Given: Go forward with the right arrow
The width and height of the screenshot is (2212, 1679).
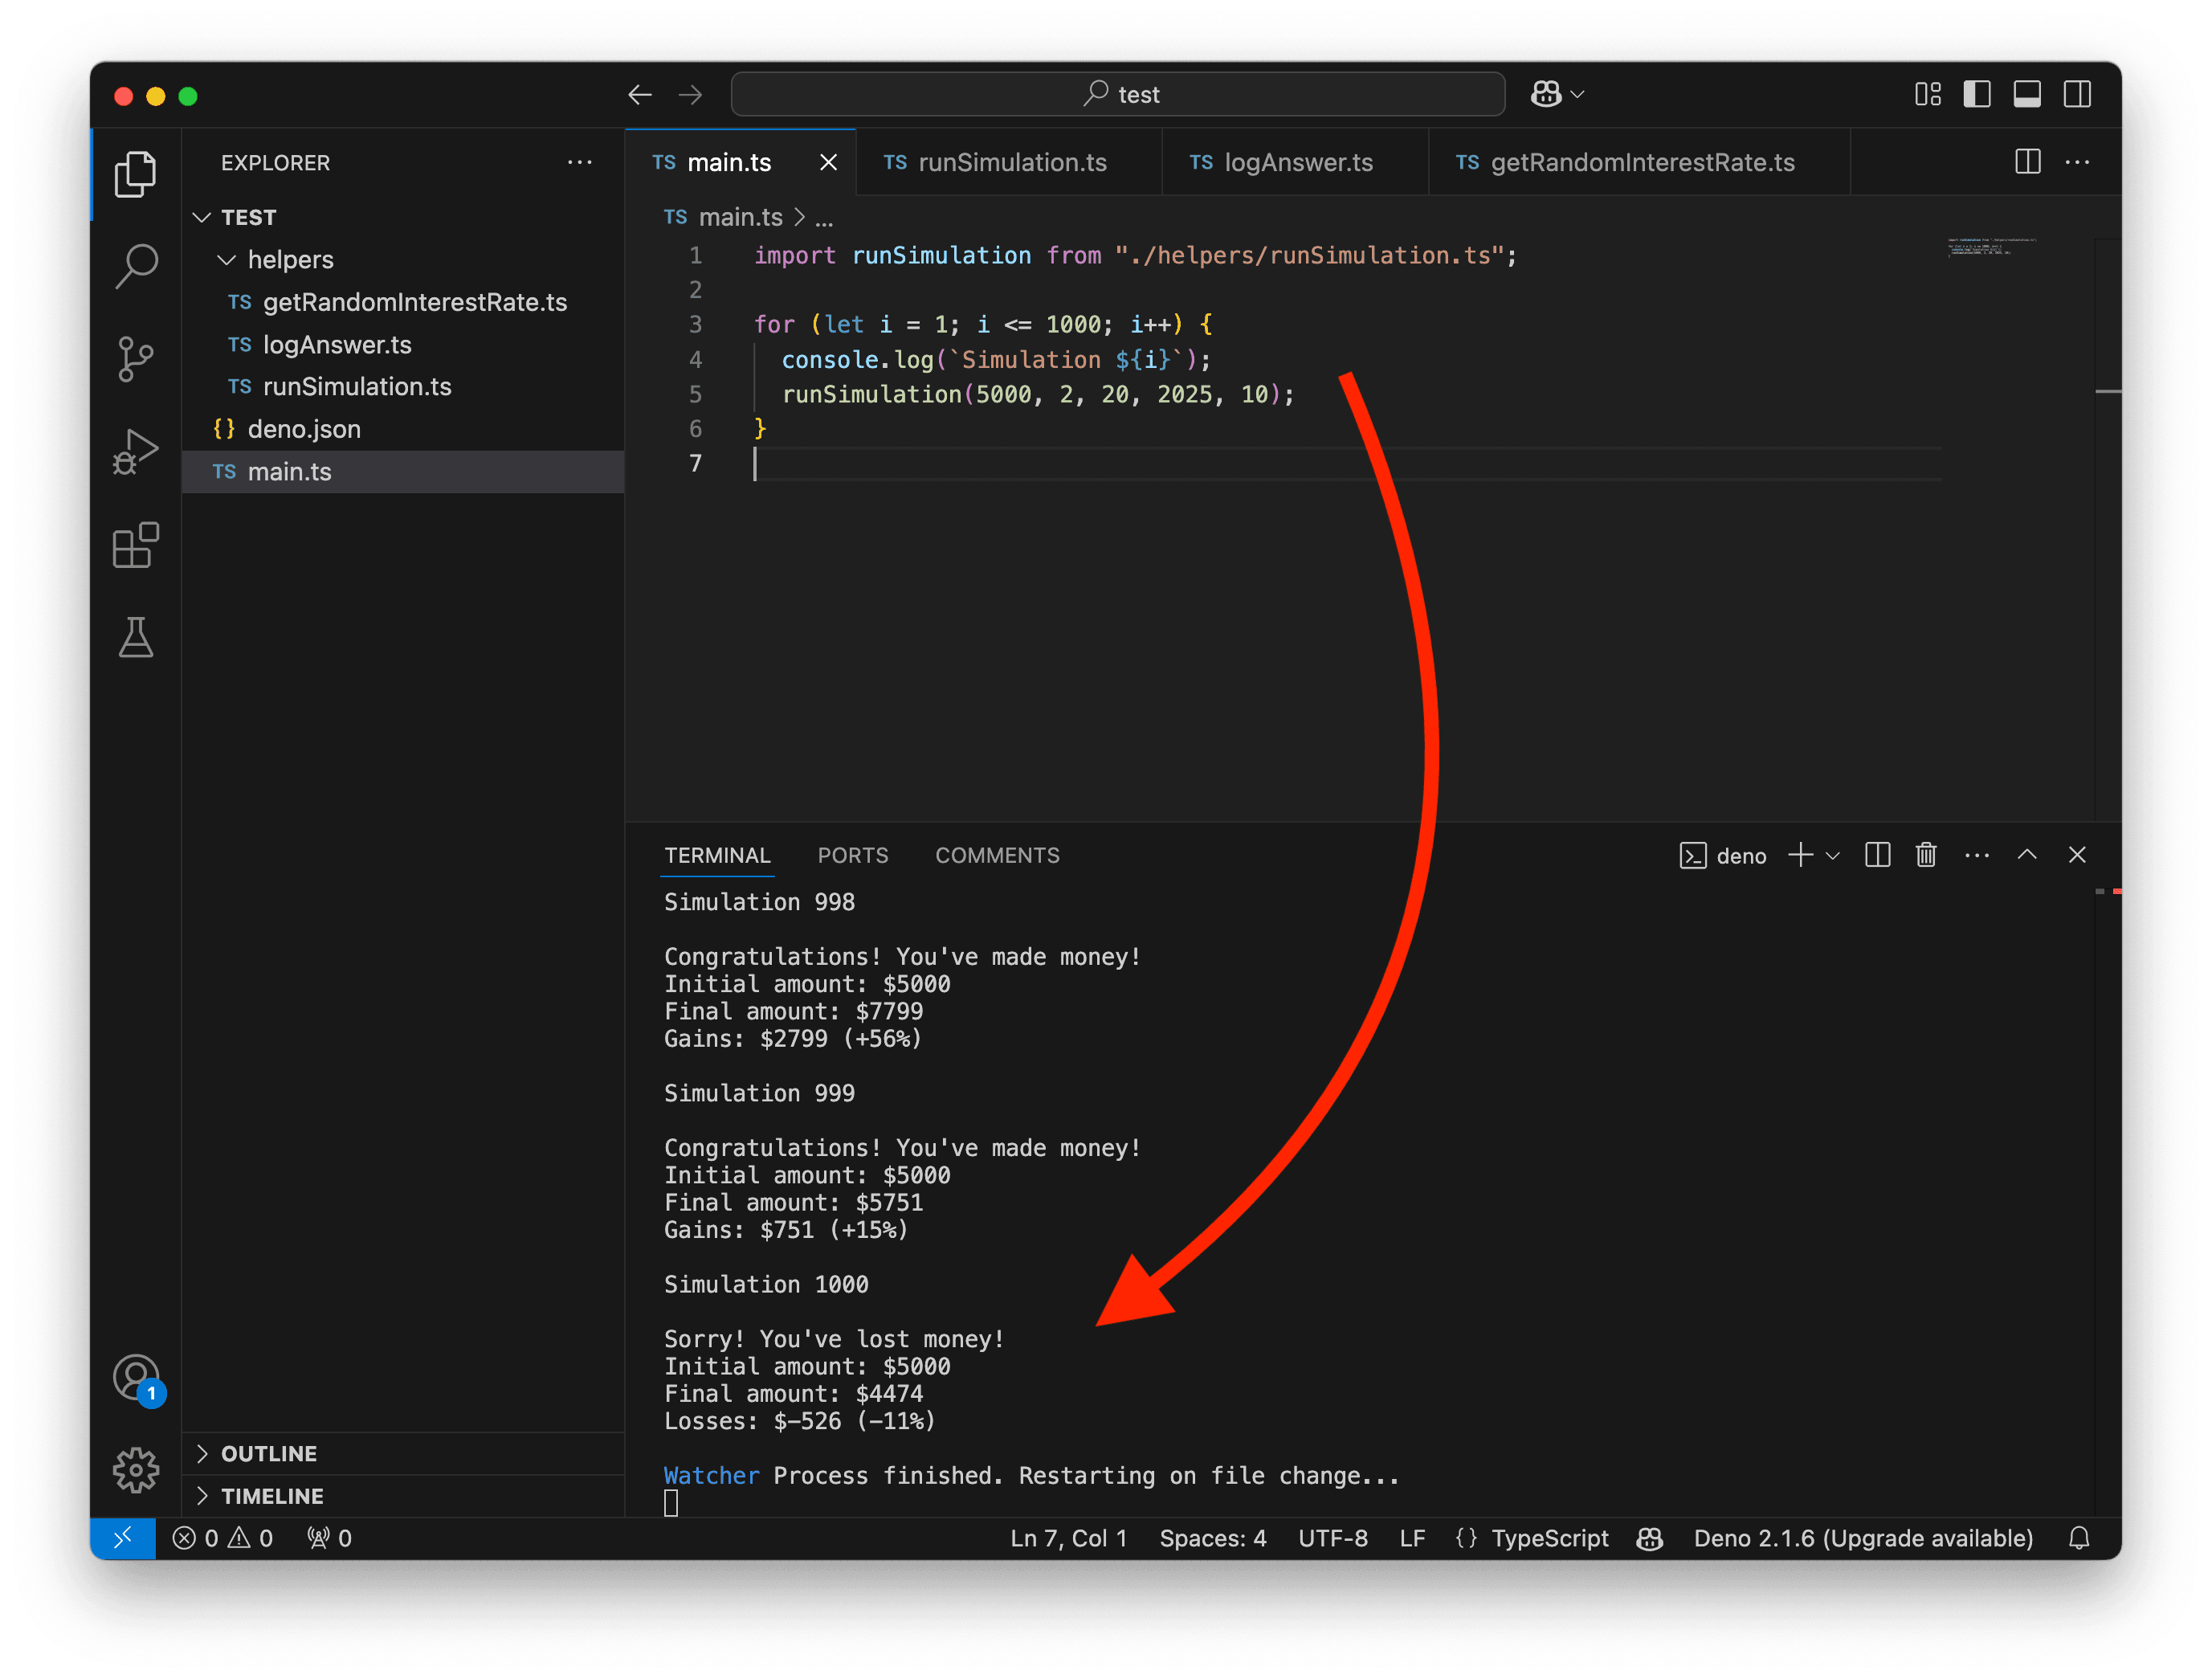Looking at the screenshot, I should pos(691,95).
